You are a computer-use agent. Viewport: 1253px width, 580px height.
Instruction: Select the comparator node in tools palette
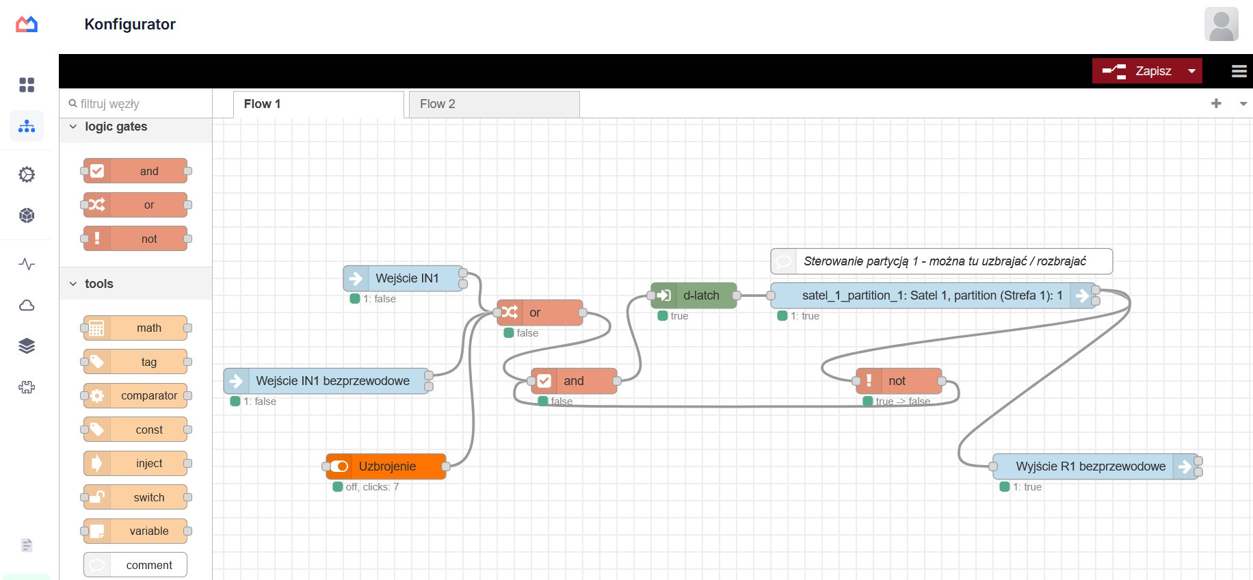tap(135, 395)
